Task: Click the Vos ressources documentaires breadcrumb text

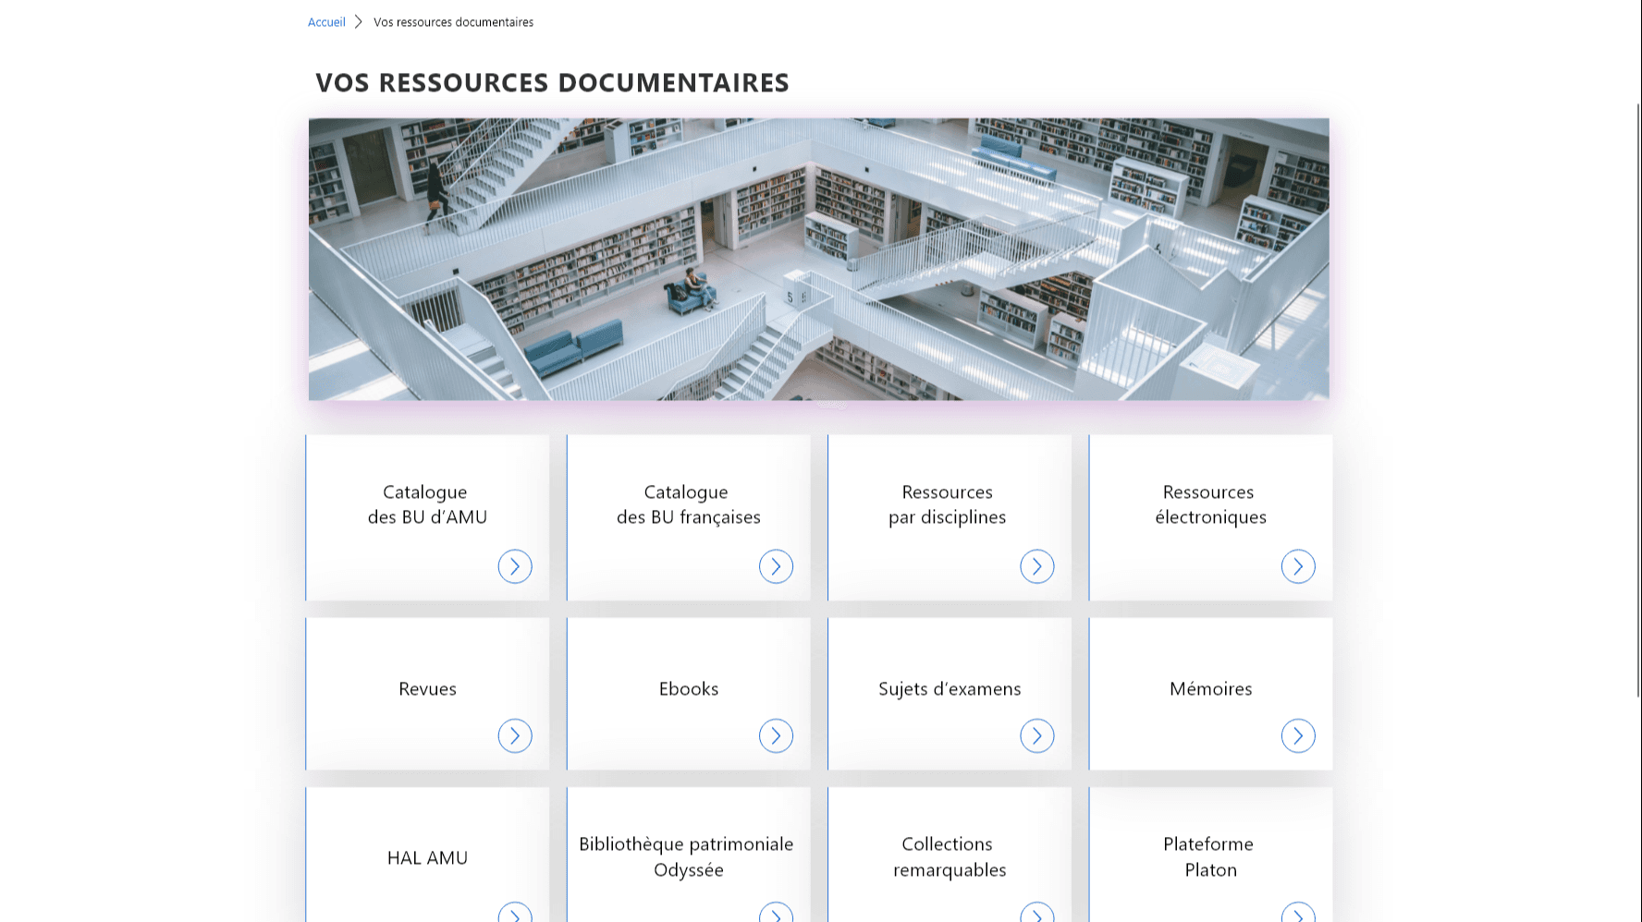Action: (x=453, y=22)
